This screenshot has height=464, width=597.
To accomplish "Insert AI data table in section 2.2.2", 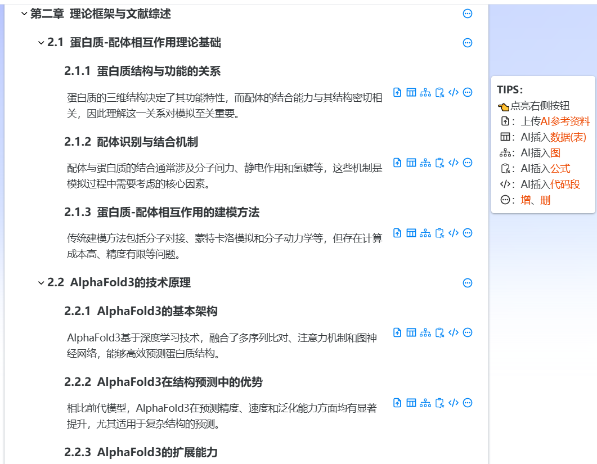I will coord(411,403).
